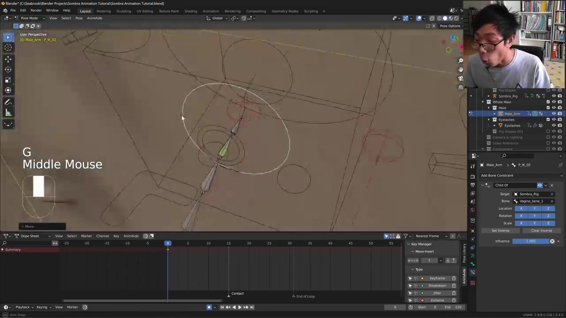Activate the Measure tool

tap(8, 113)
